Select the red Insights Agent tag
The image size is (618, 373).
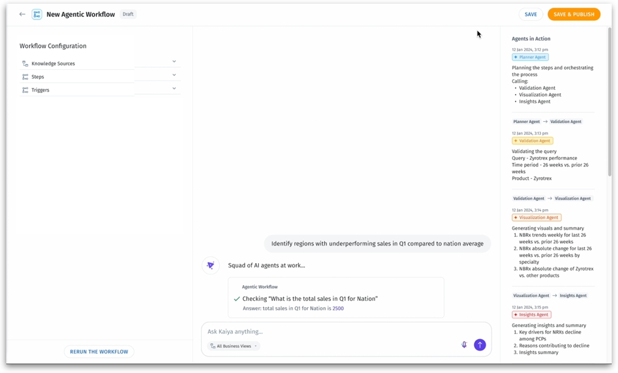[x=531, y=315]
